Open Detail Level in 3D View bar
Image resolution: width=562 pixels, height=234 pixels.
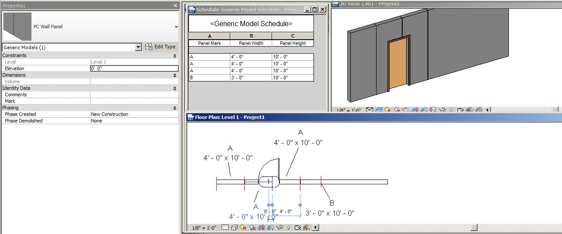[369, 110]
